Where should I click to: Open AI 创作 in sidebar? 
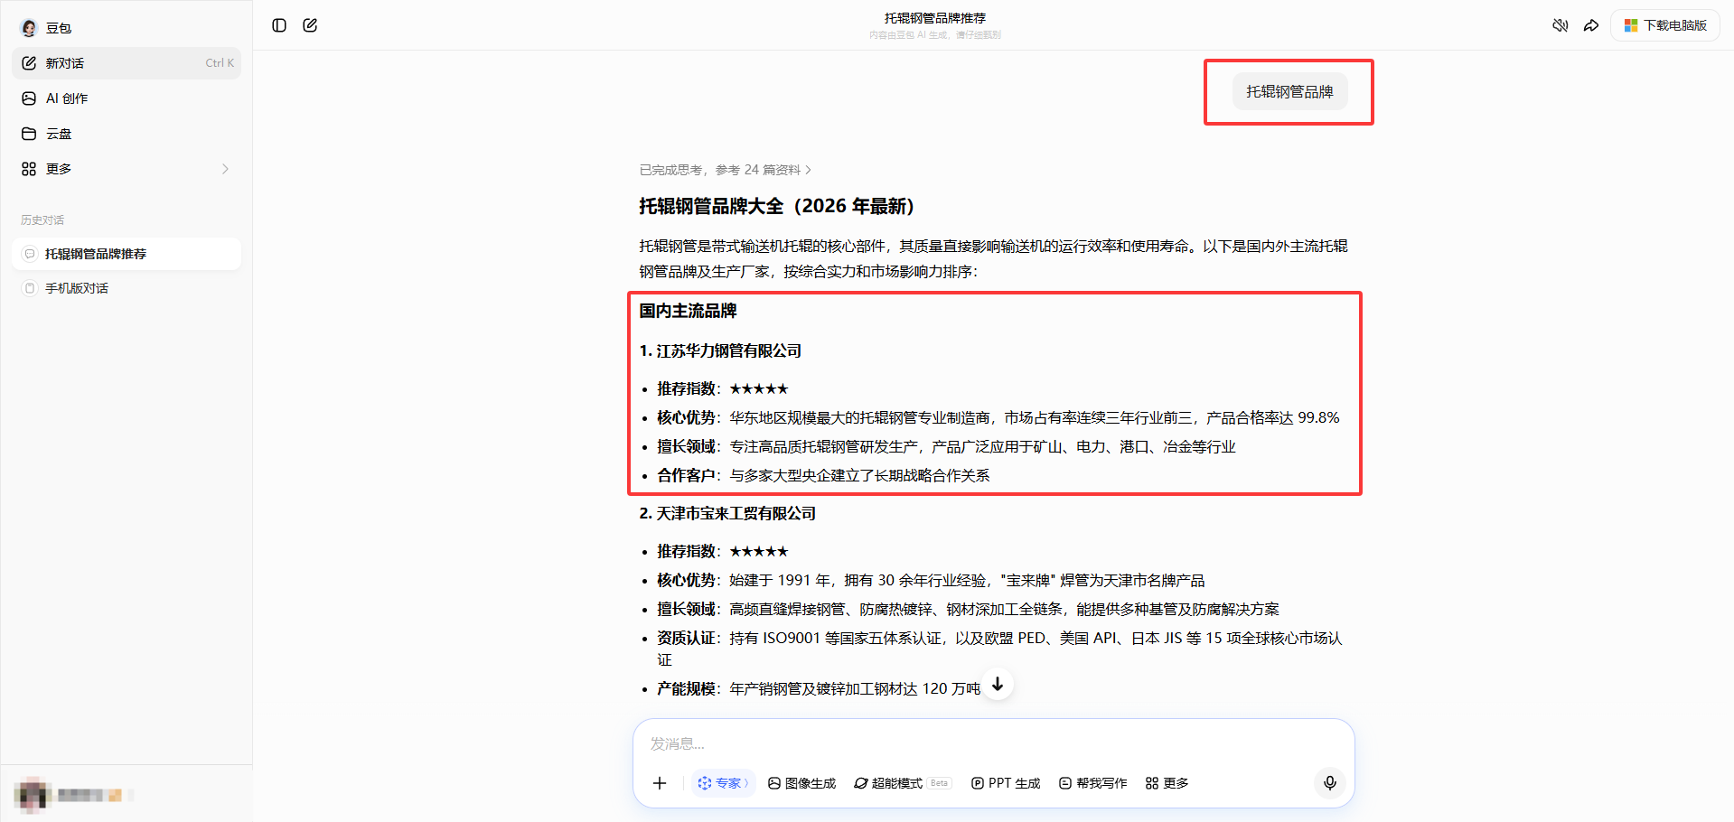click(127, 98)
